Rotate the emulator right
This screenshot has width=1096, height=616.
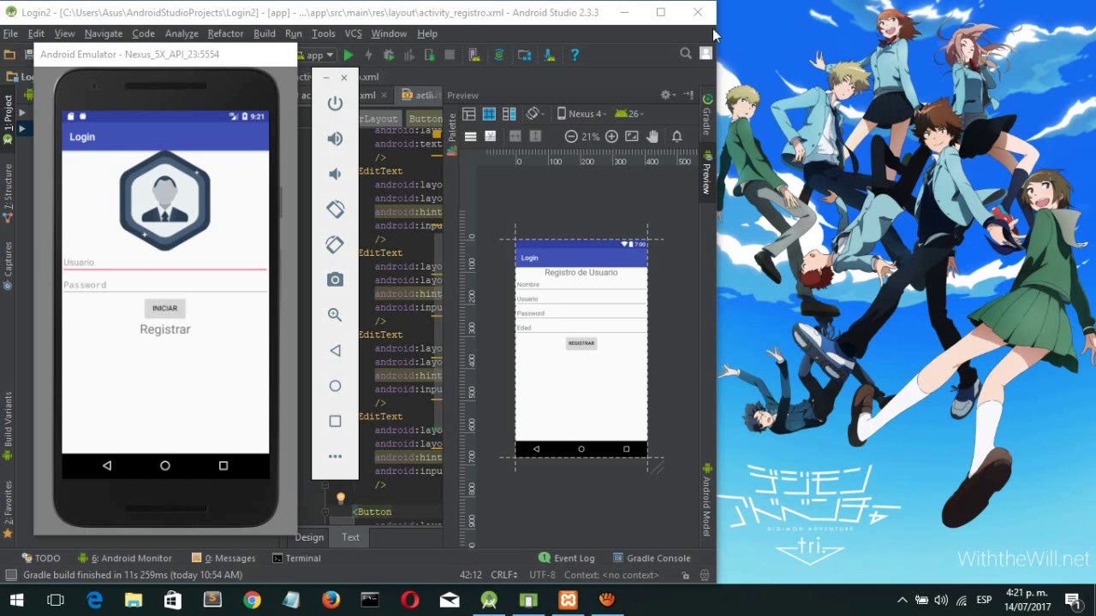(335, 244)
